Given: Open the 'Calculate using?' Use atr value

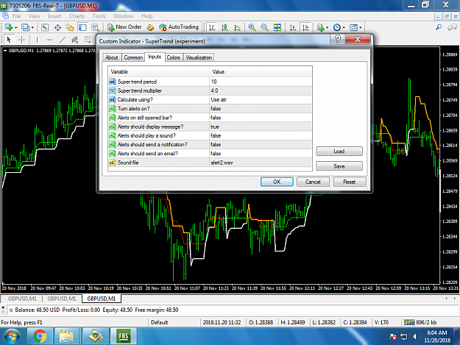Looking at the screenshot, I should point(261,99).
